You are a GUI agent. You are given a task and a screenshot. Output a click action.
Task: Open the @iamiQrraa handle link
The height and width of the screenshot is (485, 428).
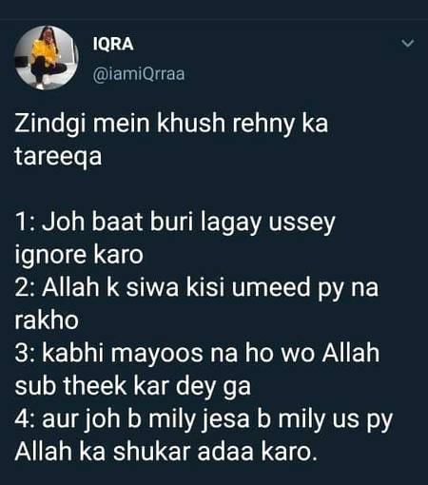139,74
